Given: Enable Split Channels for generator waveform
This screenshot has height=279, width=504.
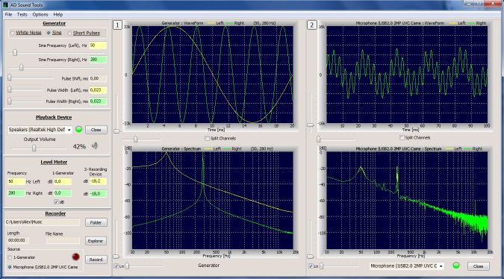Looking at the screenshot, I should (207, 138).
